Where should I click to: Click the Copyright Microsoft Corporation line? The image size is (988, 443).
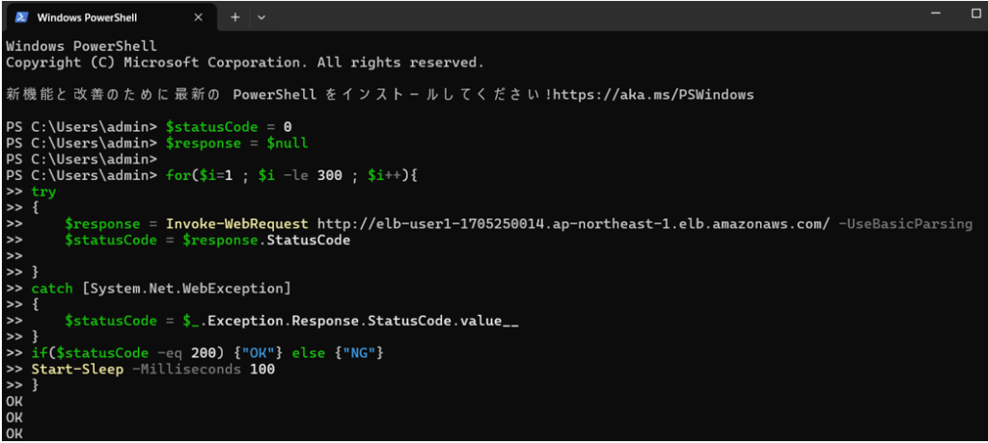pyautogui.click(x=245, y=63)
